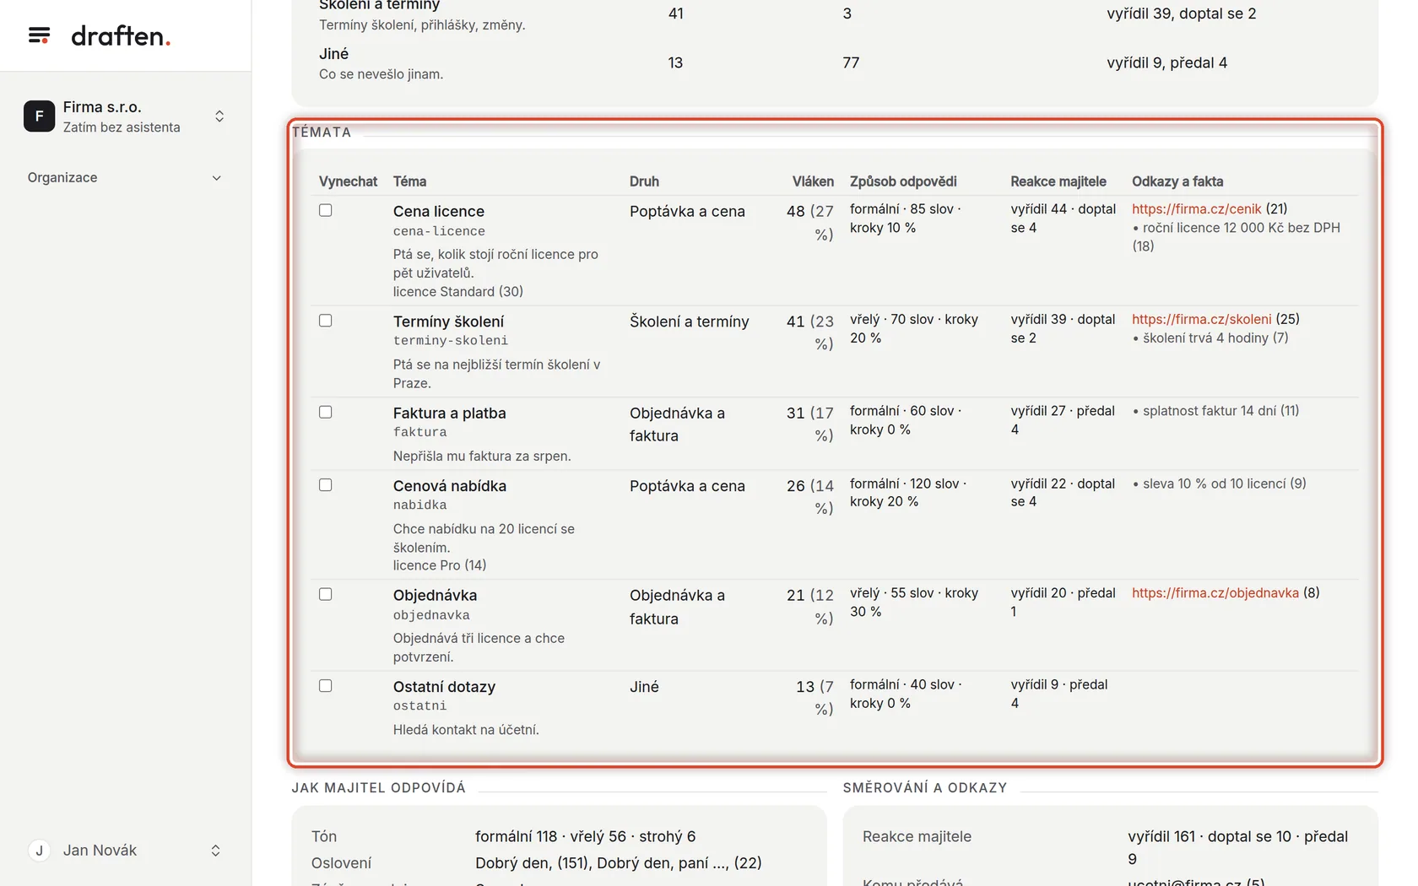Click 'licence Standard (30)' text

458,292
